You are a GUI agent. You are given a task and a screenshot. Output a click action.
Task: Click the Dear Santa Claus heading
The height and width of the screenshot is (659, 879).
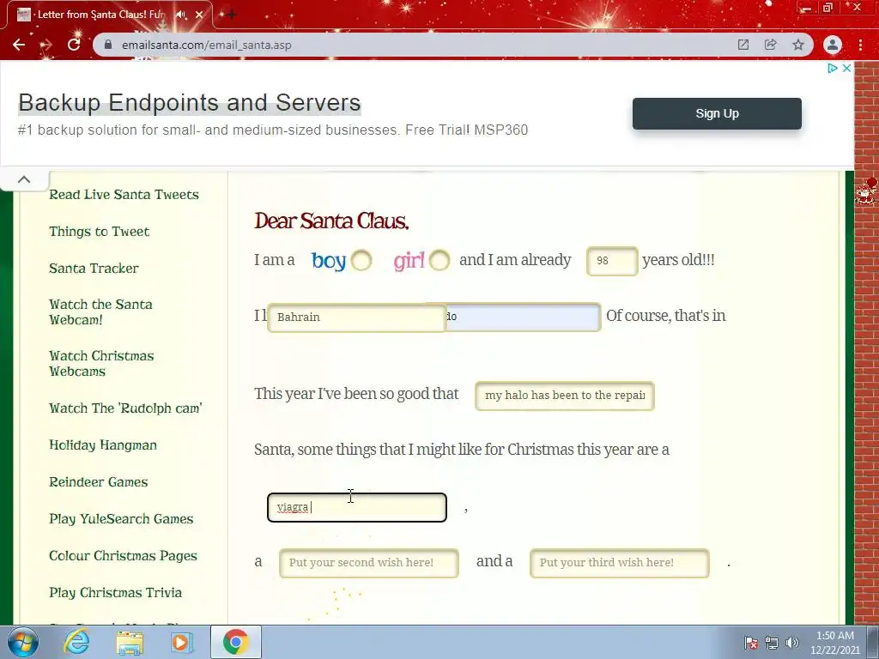coord(331,221)
